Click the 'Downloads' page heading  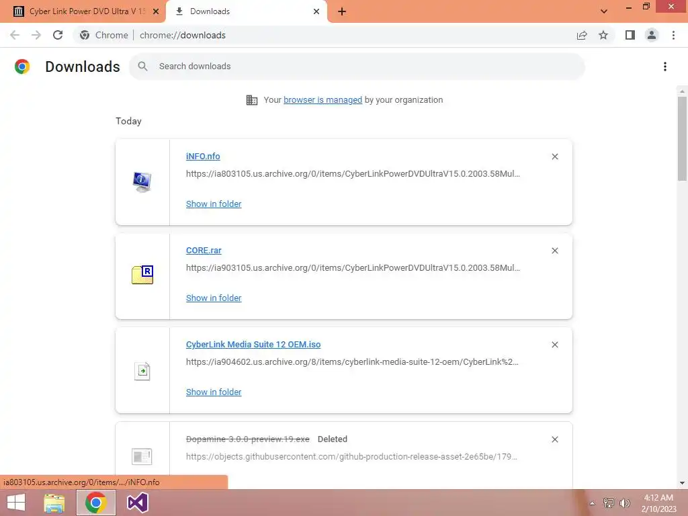tap(83, 67)
